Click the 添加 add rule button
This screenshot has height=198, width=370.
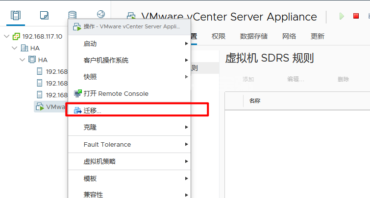pyautogui.click(x=248, y=79)
